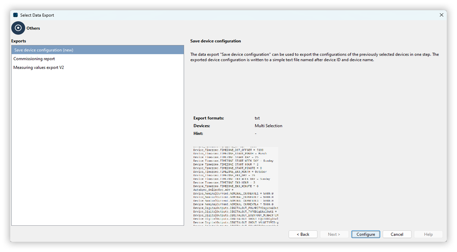
Task: Close the Select Data Export dialog
Action: (441, 15)
